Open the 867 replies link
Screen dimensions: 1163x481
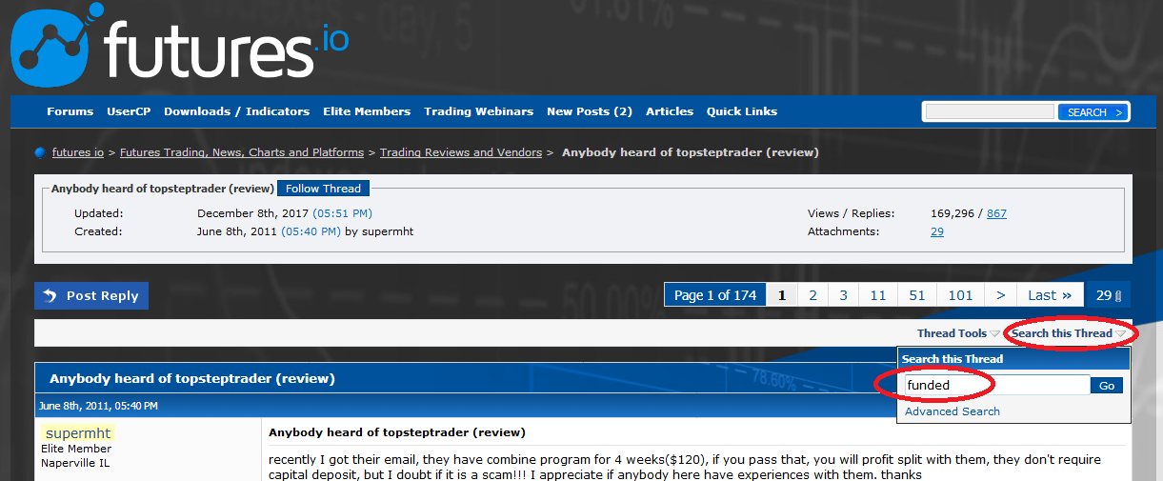(996, 213)
